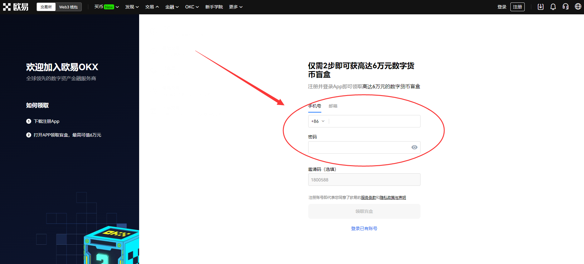The height and width of the screenshot is (264, 584).
Task: Open the 登录已有账号 link
Action: 364,228
